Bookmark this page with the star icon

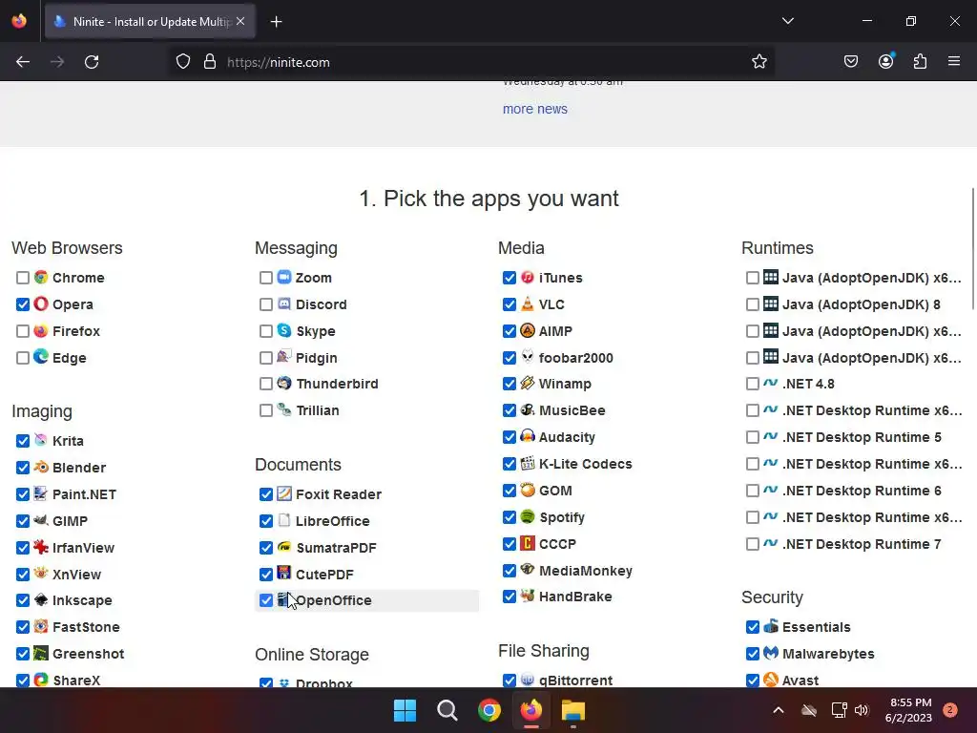(x=759, y=62)
